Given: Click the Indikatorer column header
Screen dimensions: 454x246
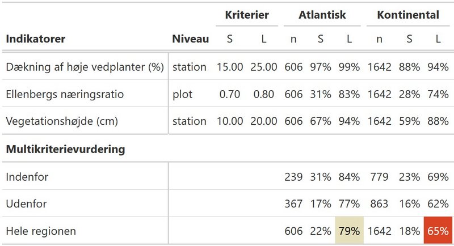Looking at the screenshot, I should 35,39.
